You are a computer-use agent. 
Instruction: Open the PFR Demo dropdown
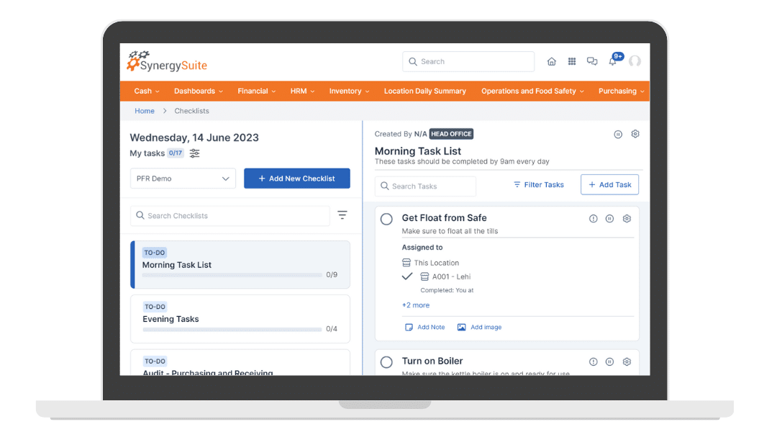click(183, 178)
